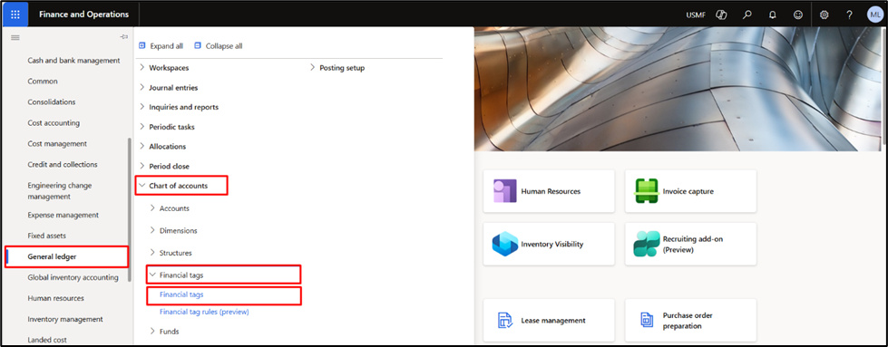This screenshot has width=888, height=347.
Task: Click Expand all button
Action: pyautogui.click(x=161, y=46)
